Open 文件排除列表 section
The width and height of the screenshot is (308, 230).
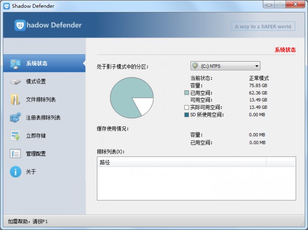45,100
